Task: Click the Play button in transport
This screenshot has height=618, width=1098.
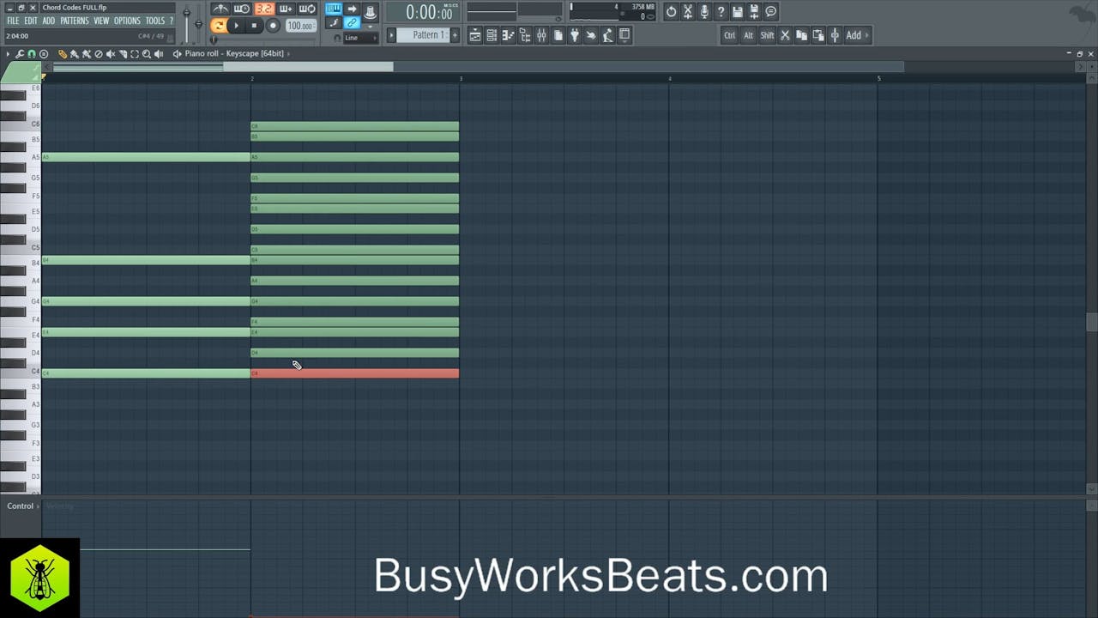Action: [x=237, y=26]
